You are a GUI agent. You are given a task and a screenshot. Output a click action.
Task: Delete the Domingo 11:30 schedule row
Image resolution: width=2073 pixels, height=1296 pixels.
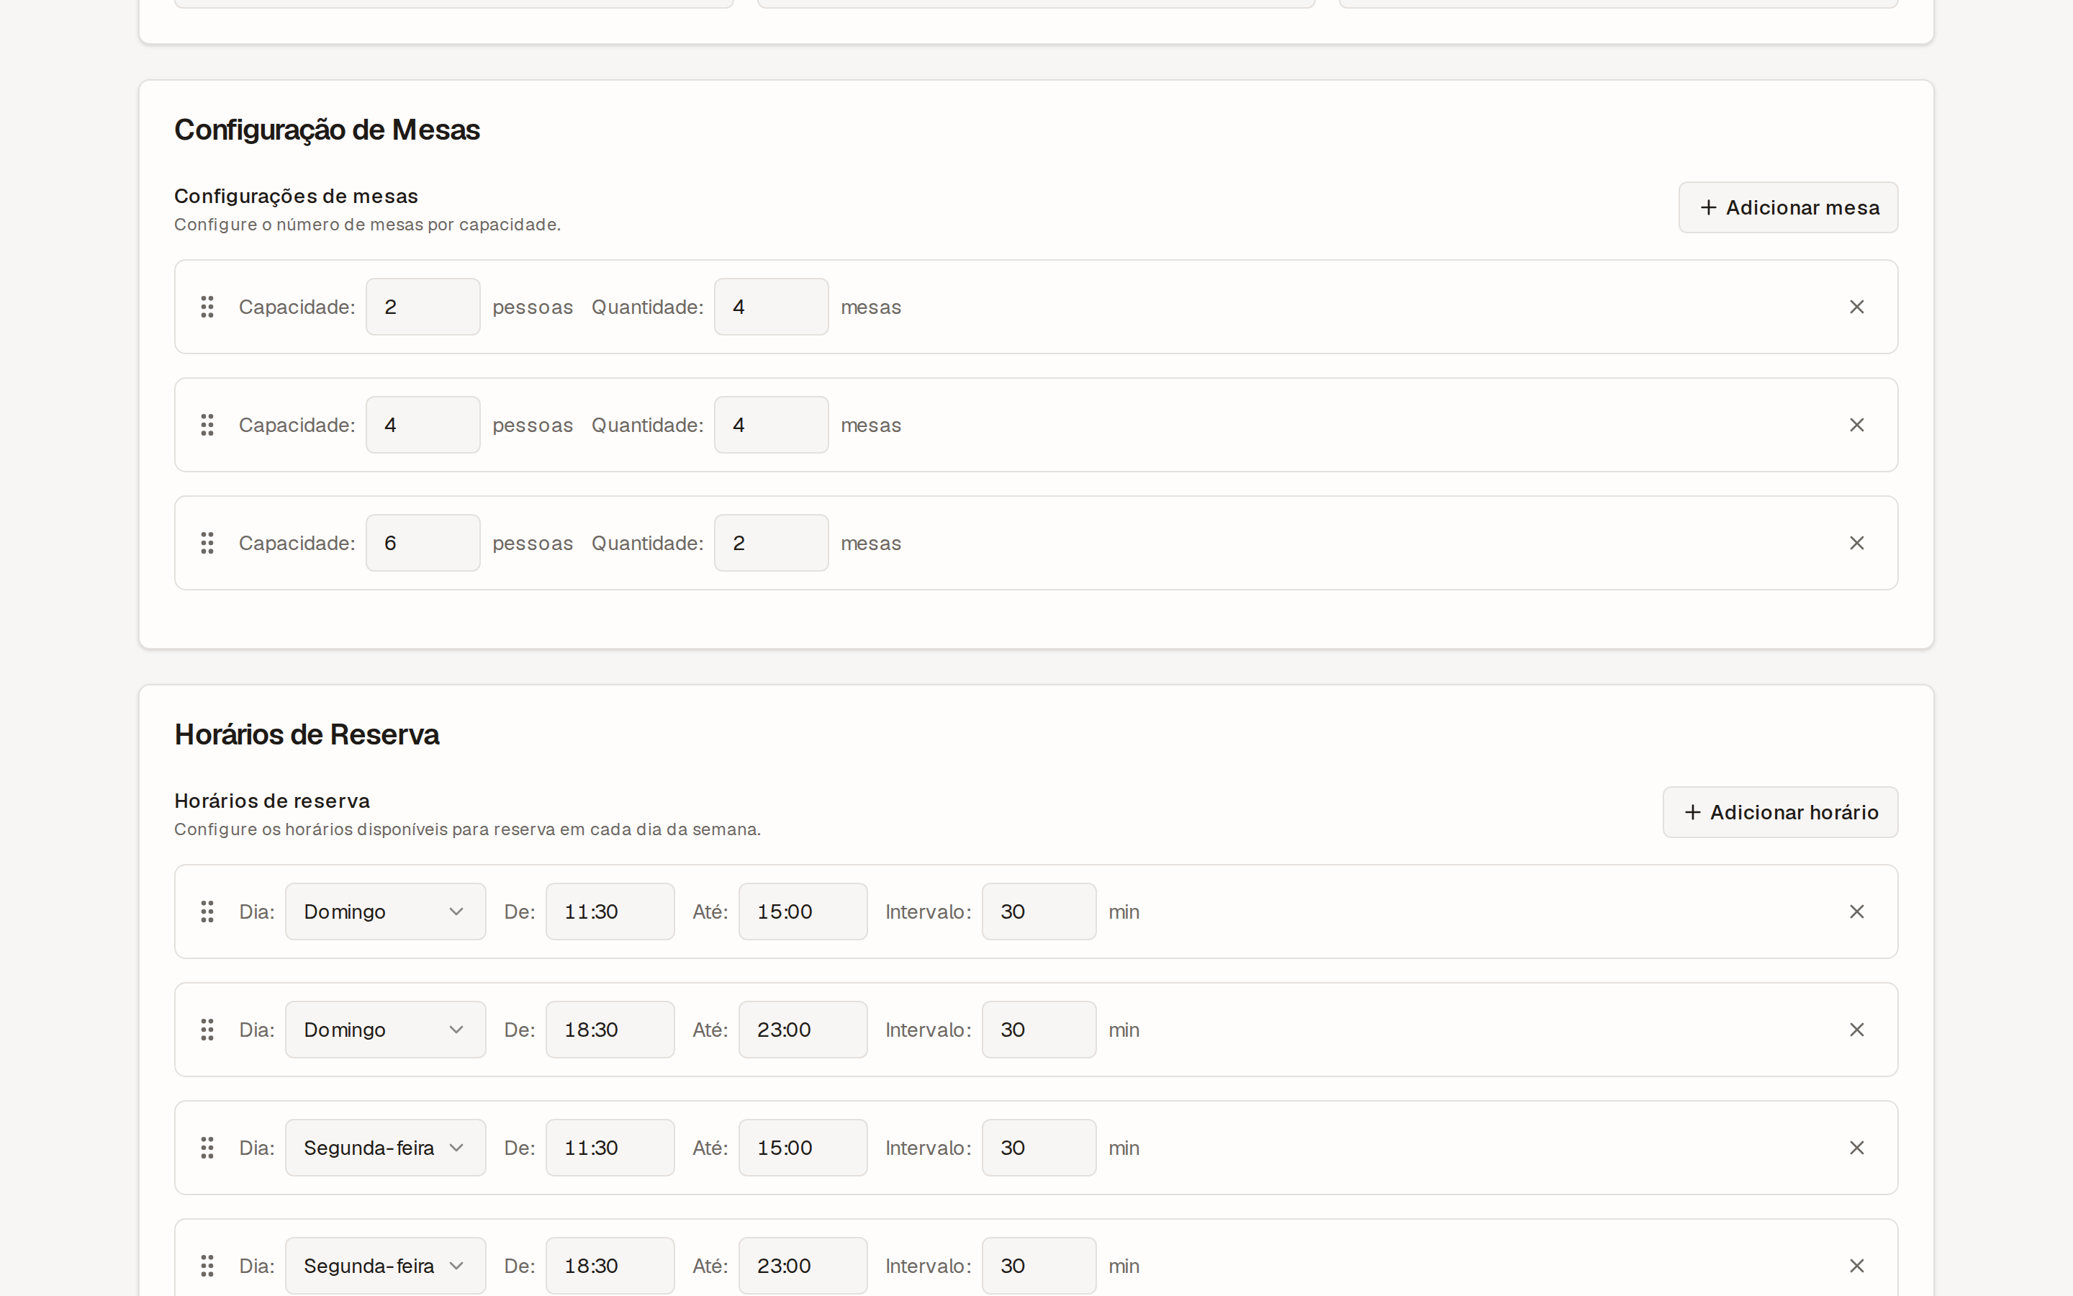point(1856,912)
